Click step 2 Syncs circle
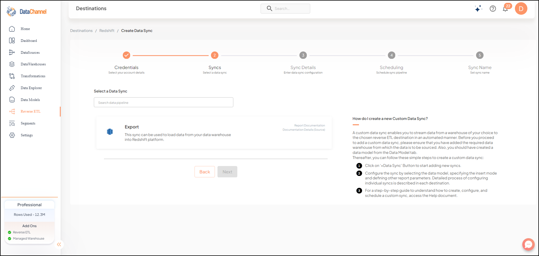 (x=215, y=55)
